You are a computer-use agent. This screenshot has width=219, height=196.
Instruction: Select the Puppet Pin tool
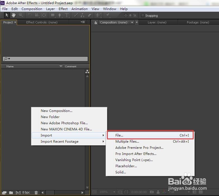tap(108, 15)
